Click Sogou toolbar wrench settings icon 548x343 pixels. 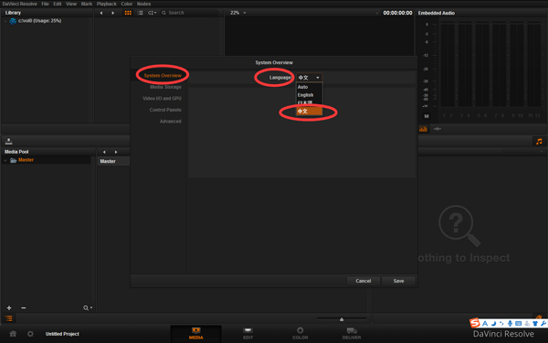pos(543,324)
